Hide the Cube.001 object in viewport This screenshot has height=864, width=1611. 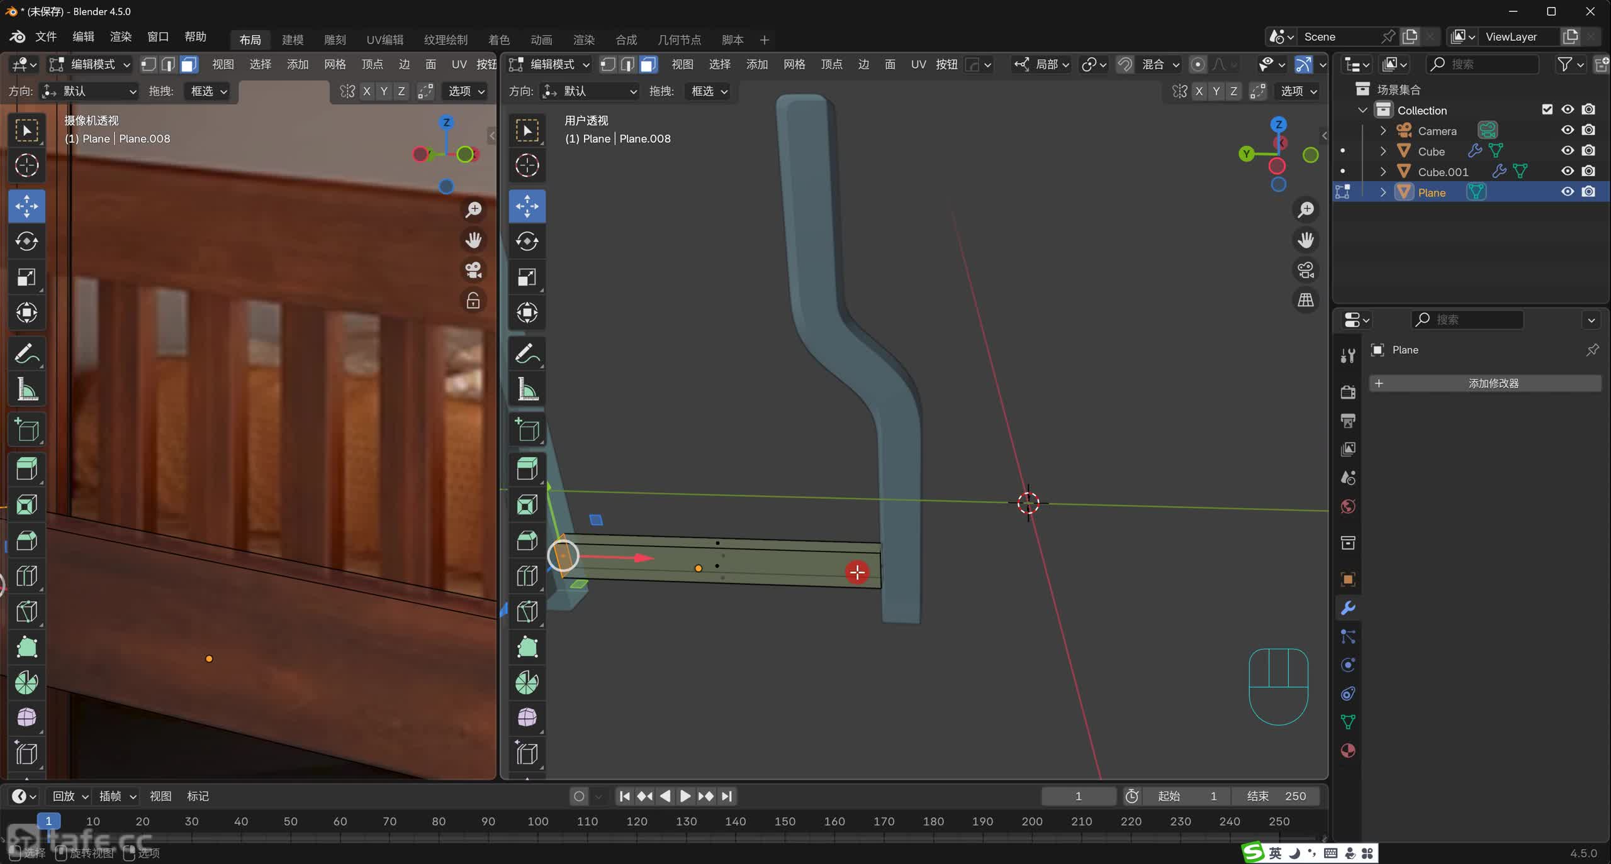1567,172
